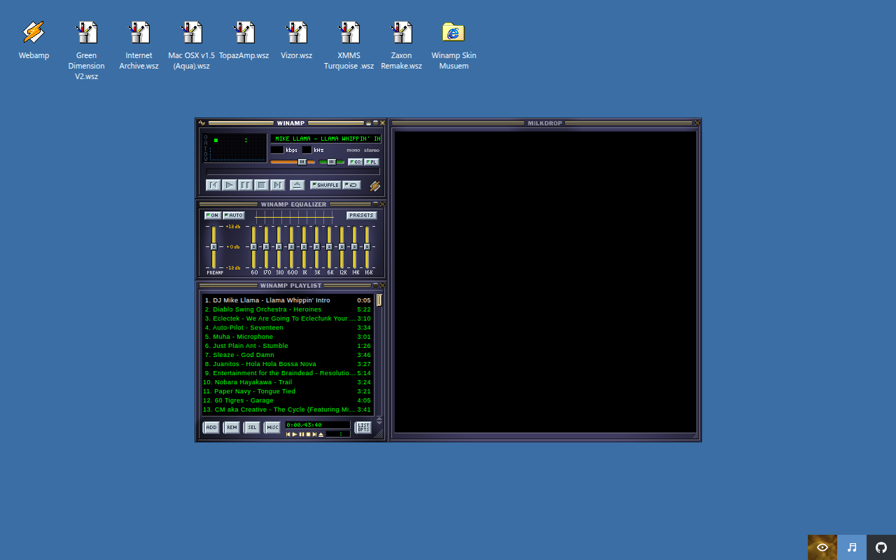Click the 310 Hz equalizer band slider
The height and width of the screenshot is (560, 896).
(x=279, y=246)
